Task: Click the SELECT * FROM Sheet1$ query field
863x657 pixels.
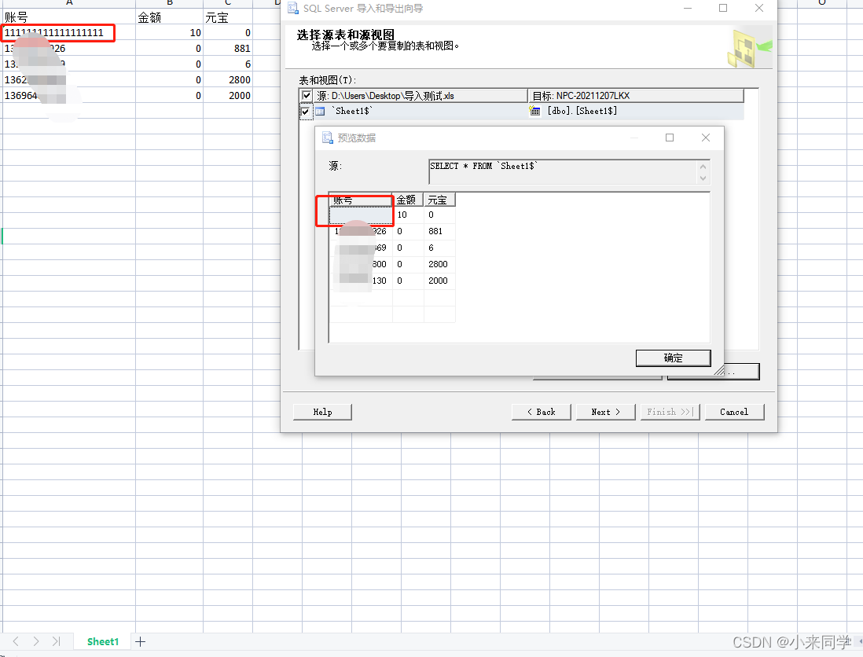Action: pyautogui.click(x=569, y=171)
